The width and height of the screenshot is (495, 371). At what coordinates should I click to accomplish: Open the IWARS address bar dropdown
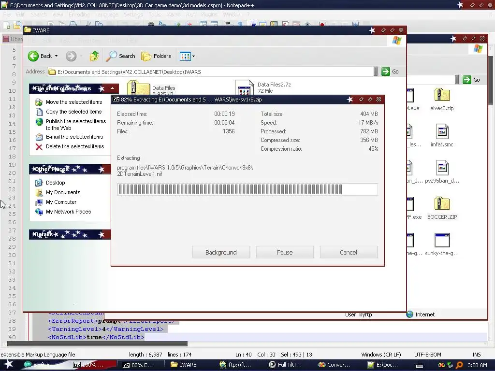point(375,71)
